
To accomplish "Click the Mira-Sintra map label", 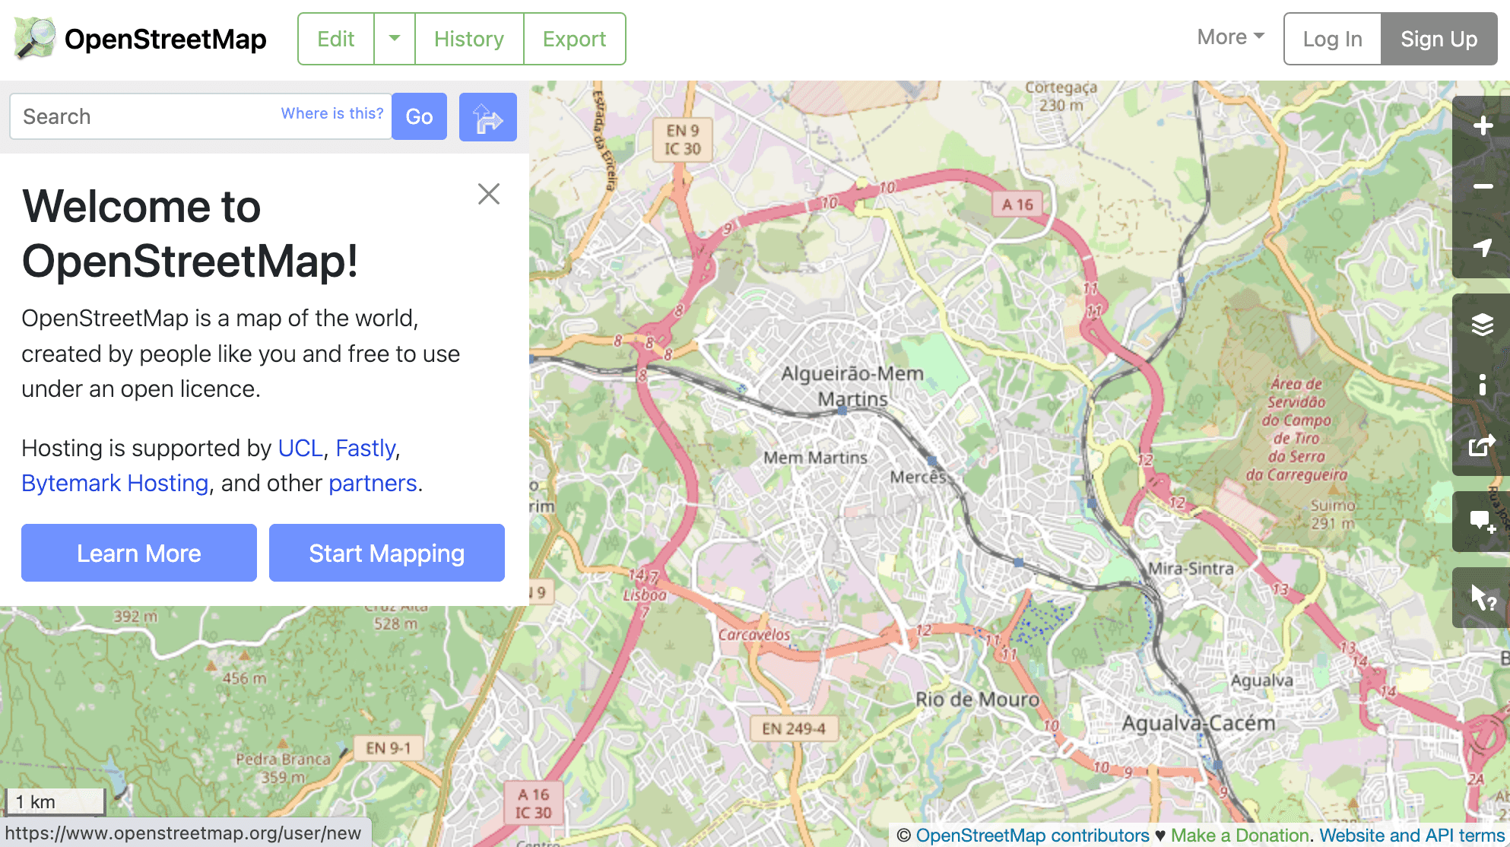I will (1191, 568).
